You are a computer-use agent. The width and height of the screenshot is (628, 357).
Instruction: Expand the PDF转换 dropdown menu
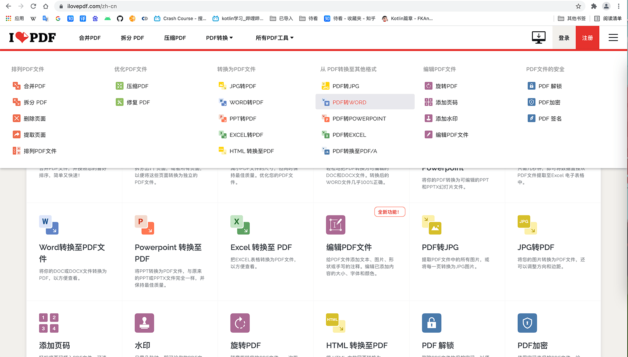tap(219, 38)
